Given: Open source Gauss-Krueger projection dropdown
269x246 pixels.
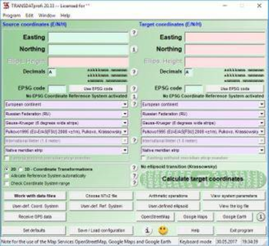Looking at the screenshot, I should [x=66, y=123].
